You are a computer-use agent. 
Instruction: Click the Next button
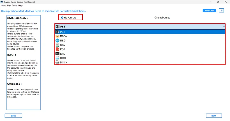214,116
